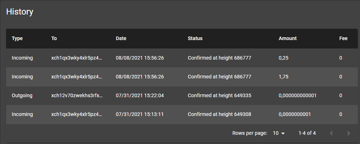Click status Confirmed at height 649308
The image size is (360, 144).
(220, 114)
